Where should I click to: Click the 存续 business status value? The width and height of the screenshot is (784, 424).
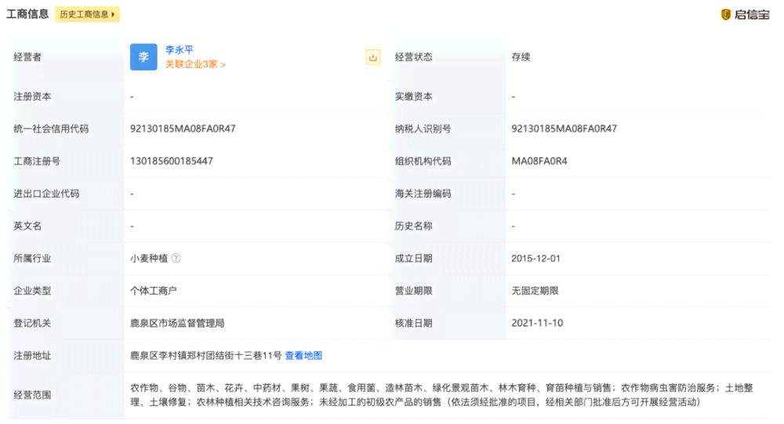pyautogui.click(x=521, y=57)
